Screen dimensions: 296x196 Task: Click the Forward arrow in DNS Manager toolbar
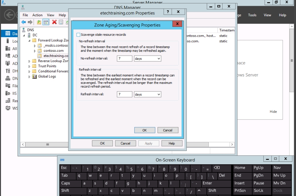(30, 22)
